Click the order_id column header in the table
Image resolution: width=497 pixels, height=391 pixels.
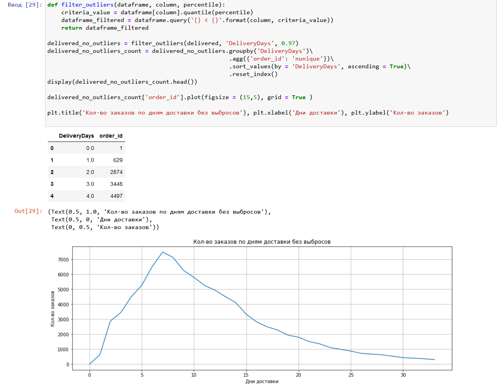point(111,136)
